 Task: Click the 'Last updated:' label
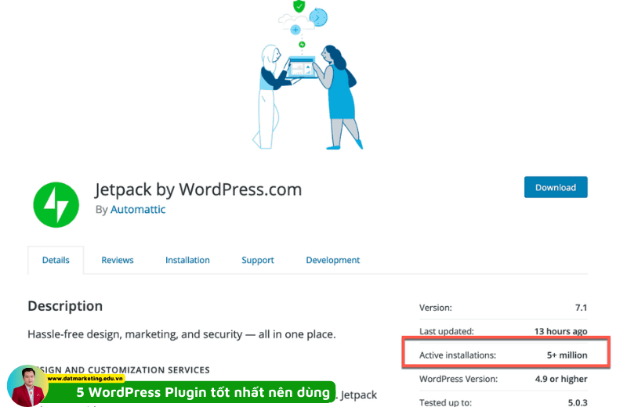click(446, 331)
